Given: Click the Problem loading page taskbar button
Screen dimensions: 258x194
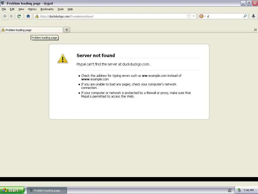Looking at the screenshot, I should 47,190.
